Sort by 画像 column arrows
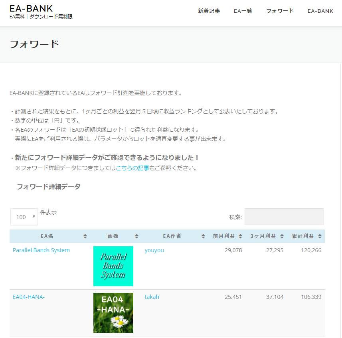This screenshot has height=338, width=342. pyautogui.click(x=136, y=236)
